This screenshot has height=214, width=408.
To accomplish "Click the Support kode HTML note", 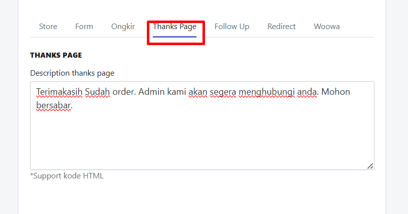I will pos(67,176).
